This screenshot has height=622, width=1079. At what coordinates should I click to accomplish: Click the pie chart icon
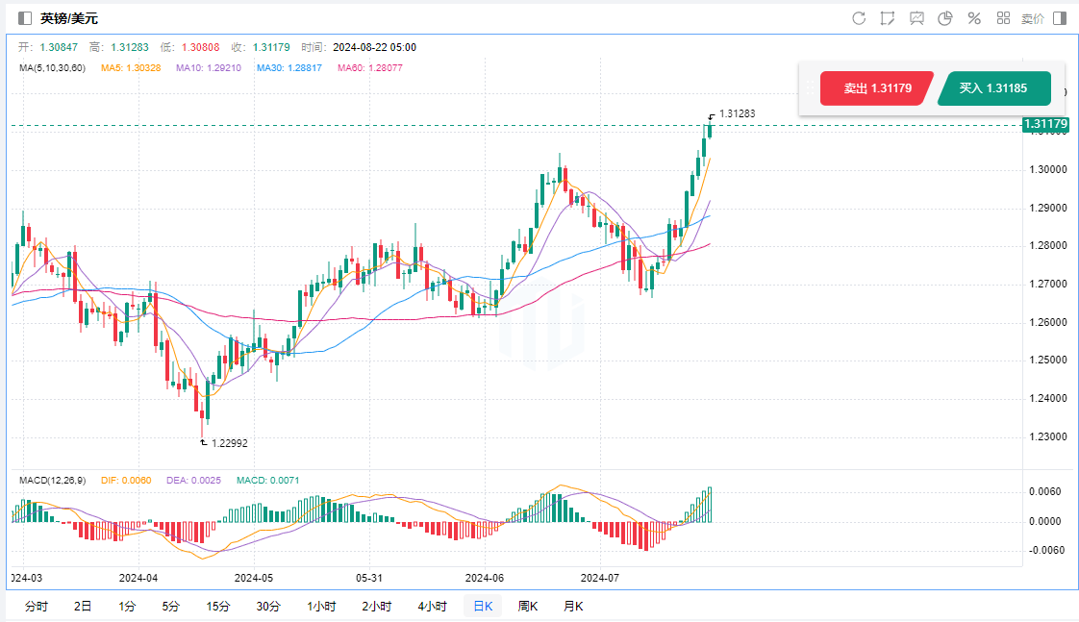click(x=945, y=18)
